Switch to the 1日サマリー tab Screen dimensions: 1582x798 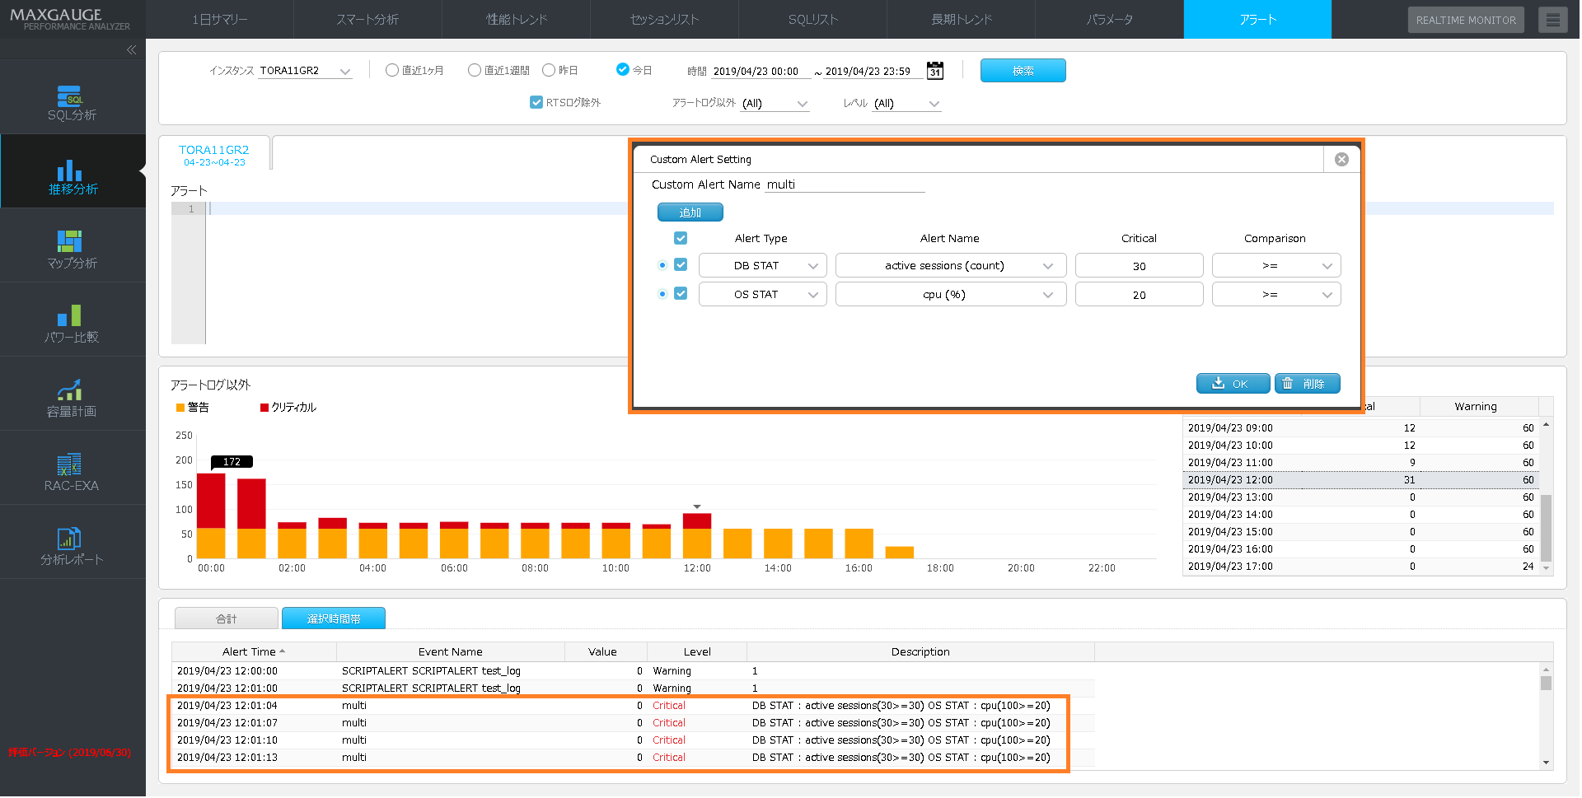(x=220, y=20)
